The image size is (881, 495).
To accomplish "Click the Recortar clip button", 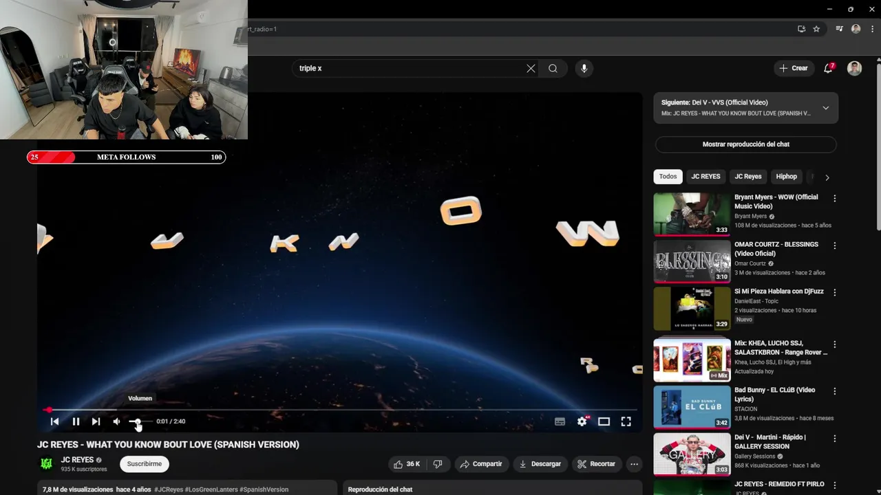I will [596, 464].
